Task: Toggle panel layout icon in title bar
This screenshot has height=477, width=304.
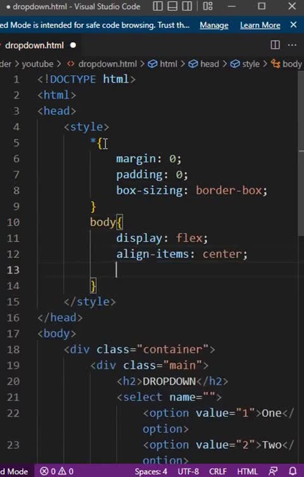Action: (x=172, y=6)
